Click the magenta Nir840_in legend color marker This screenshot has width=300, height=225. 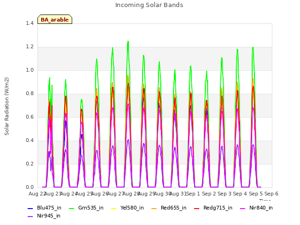pos(243,208)
